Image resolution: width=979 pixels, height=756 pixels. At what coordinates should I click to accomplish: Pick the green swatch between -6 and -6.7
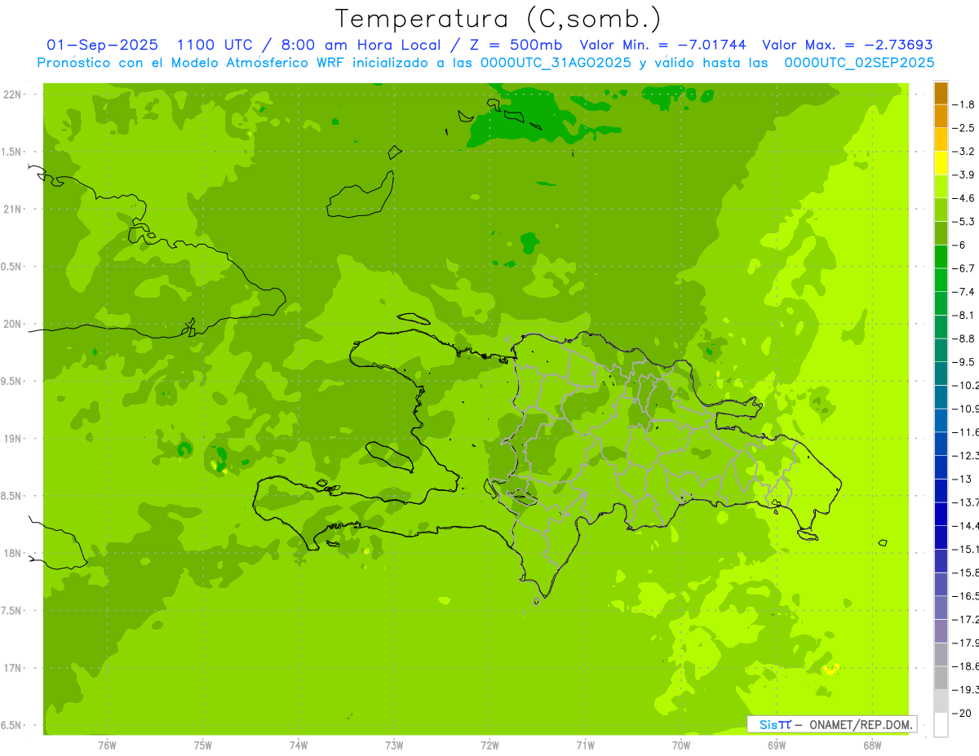[941, 257]
